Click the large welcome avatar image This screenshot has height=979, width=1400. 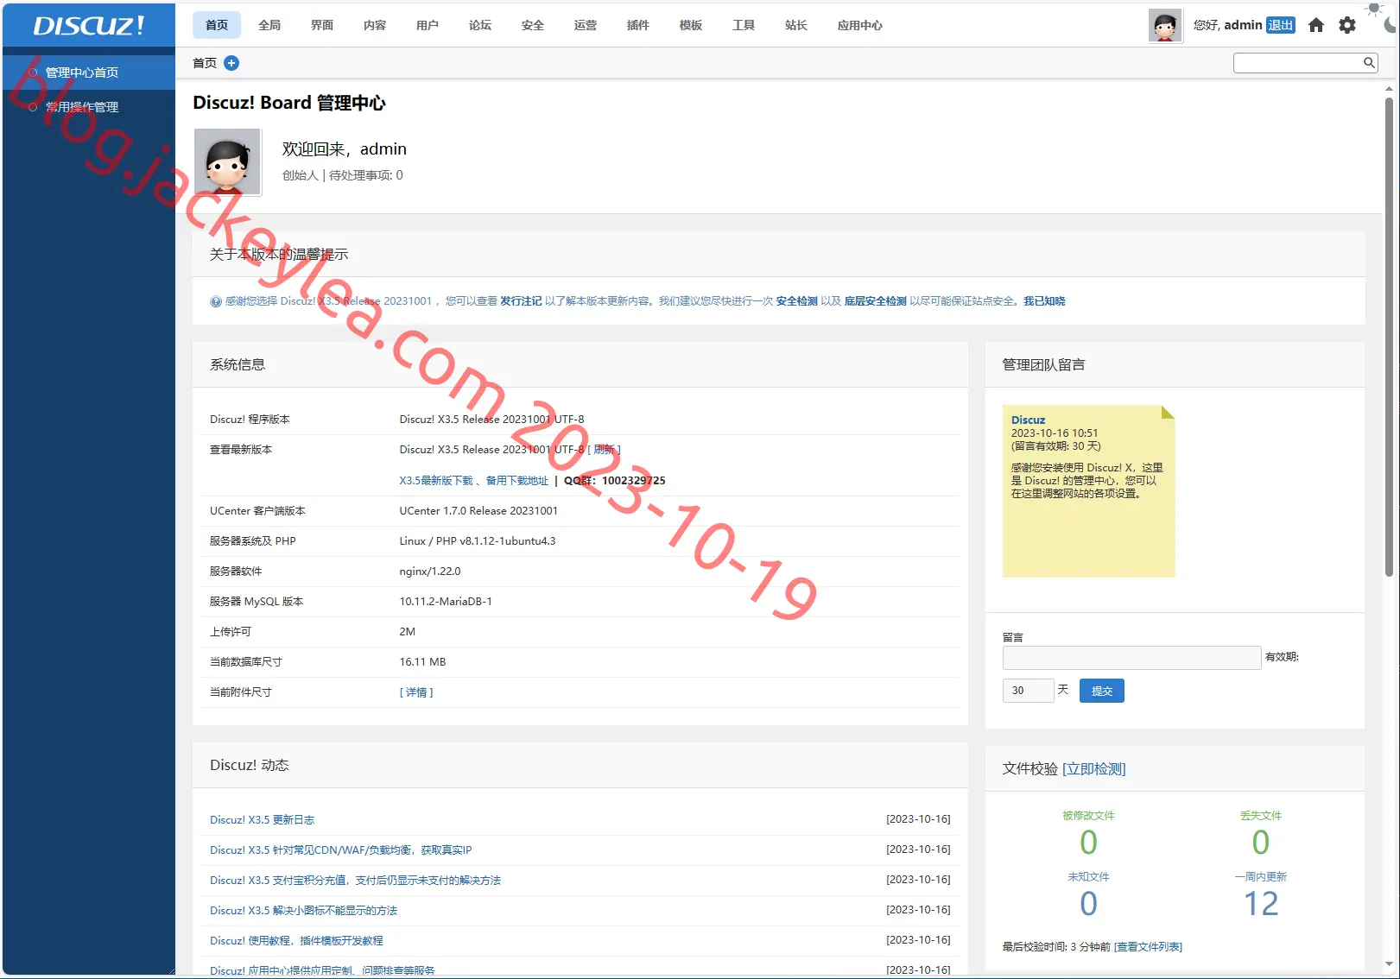(227, 161)
